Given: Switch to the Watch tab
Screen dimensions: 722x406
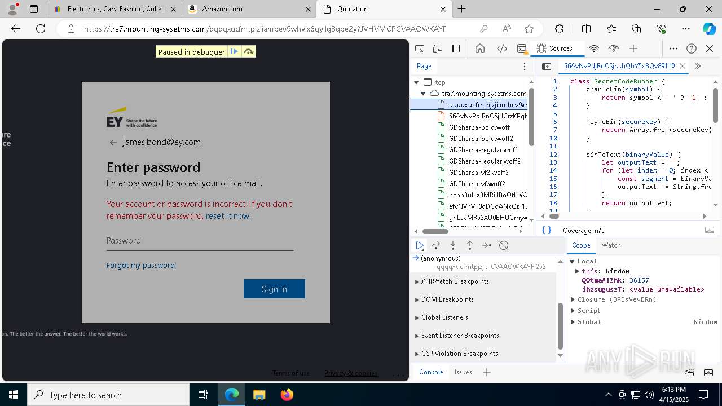Looking at the screenshot, I should pos(611,245).
